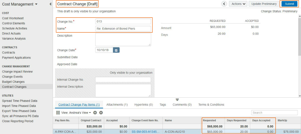This screenshot has width=301, height=134.
Task: Sort by MarkUp column header
Action: [288, 120]
